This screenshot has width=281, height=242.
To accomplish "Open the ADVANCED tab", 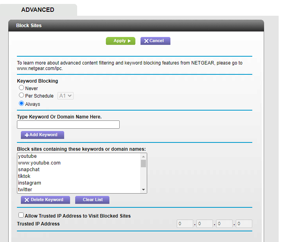I will pos(38,10).
